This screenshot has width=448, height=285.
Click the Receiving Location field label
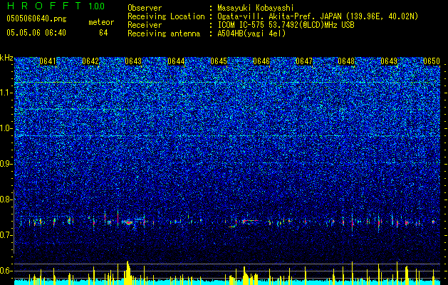[166, 16]
